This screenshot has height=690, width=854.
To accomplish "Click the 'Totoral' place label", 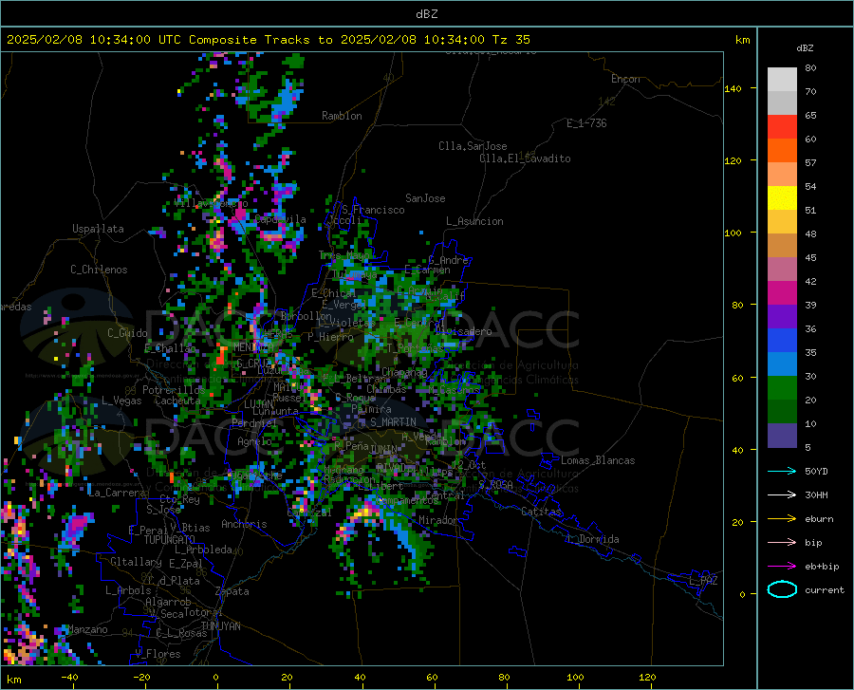I will tap(203, 613).
